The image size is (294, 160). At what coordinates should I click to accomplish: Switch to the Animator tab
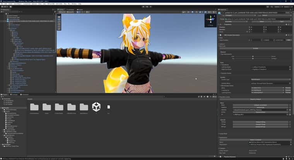click(x=71, y=10)
